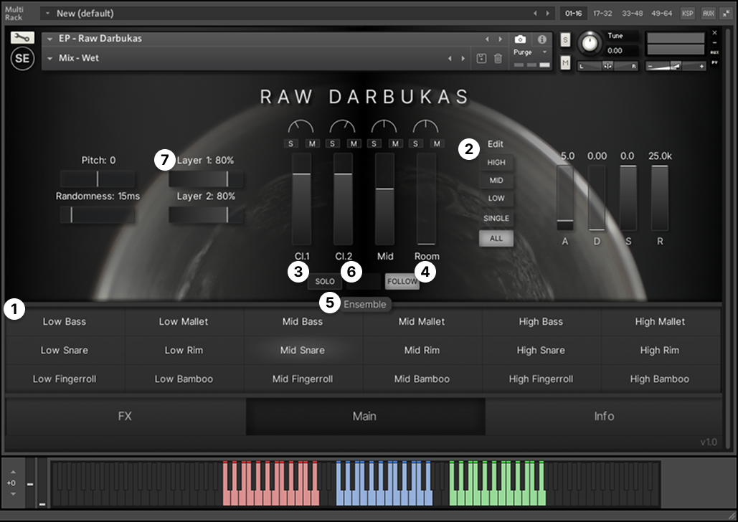The width and height of the screenshot is (738, 522).
Task: Click the delete snapshot trash icon
Action: 498,59
